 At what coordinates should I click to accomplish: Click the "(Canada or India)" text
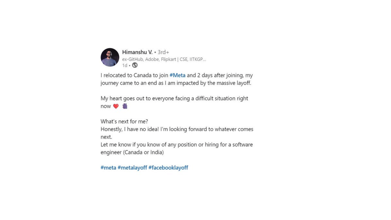143,152
